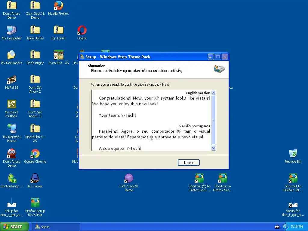Click 'Versão portuguesa' heading text

[x=195, y=126]
